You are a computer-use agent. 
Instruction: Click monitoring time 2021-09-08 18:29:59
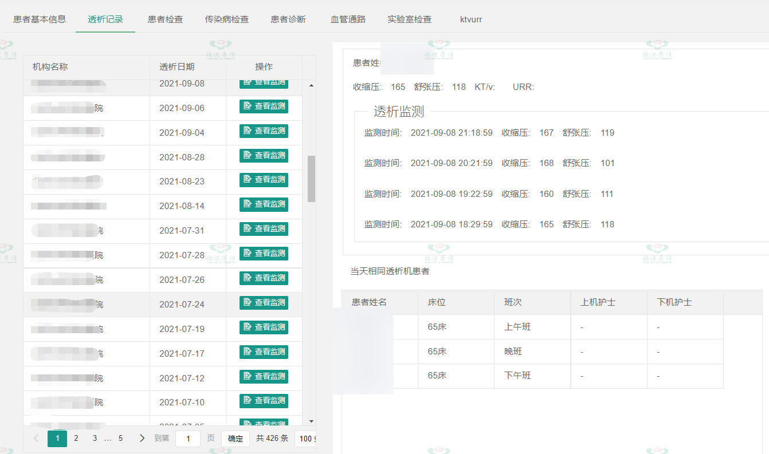click(x=452, y=224)
